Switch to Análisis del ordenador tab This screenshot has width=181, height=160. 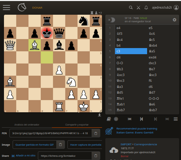pos(27,125)
